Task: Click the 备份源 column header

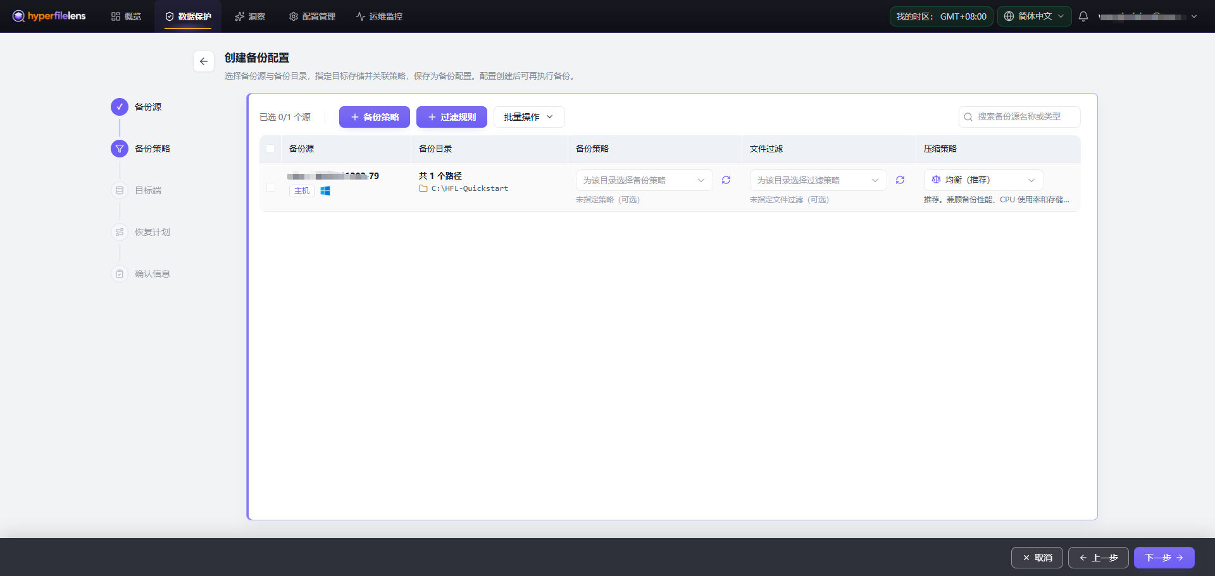Action: [x=302, y=149]
